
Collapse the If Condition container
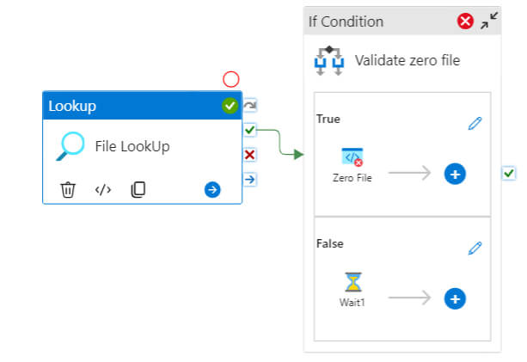[x=489, y=21]
